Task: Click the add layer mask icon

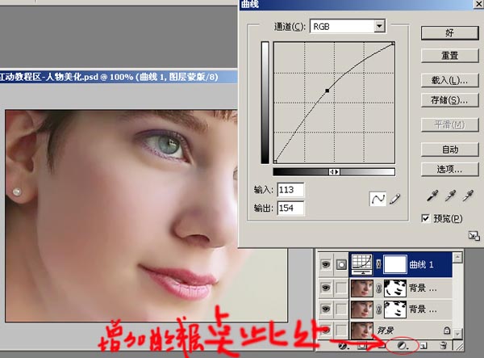Action: [x=361, y=346]
